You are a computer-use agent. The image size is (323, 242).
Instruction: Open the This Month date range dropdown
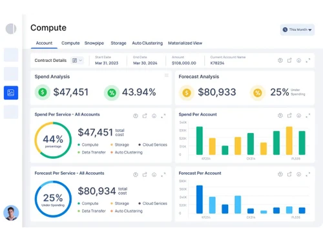pyautogui.click(x=297, y=30)
